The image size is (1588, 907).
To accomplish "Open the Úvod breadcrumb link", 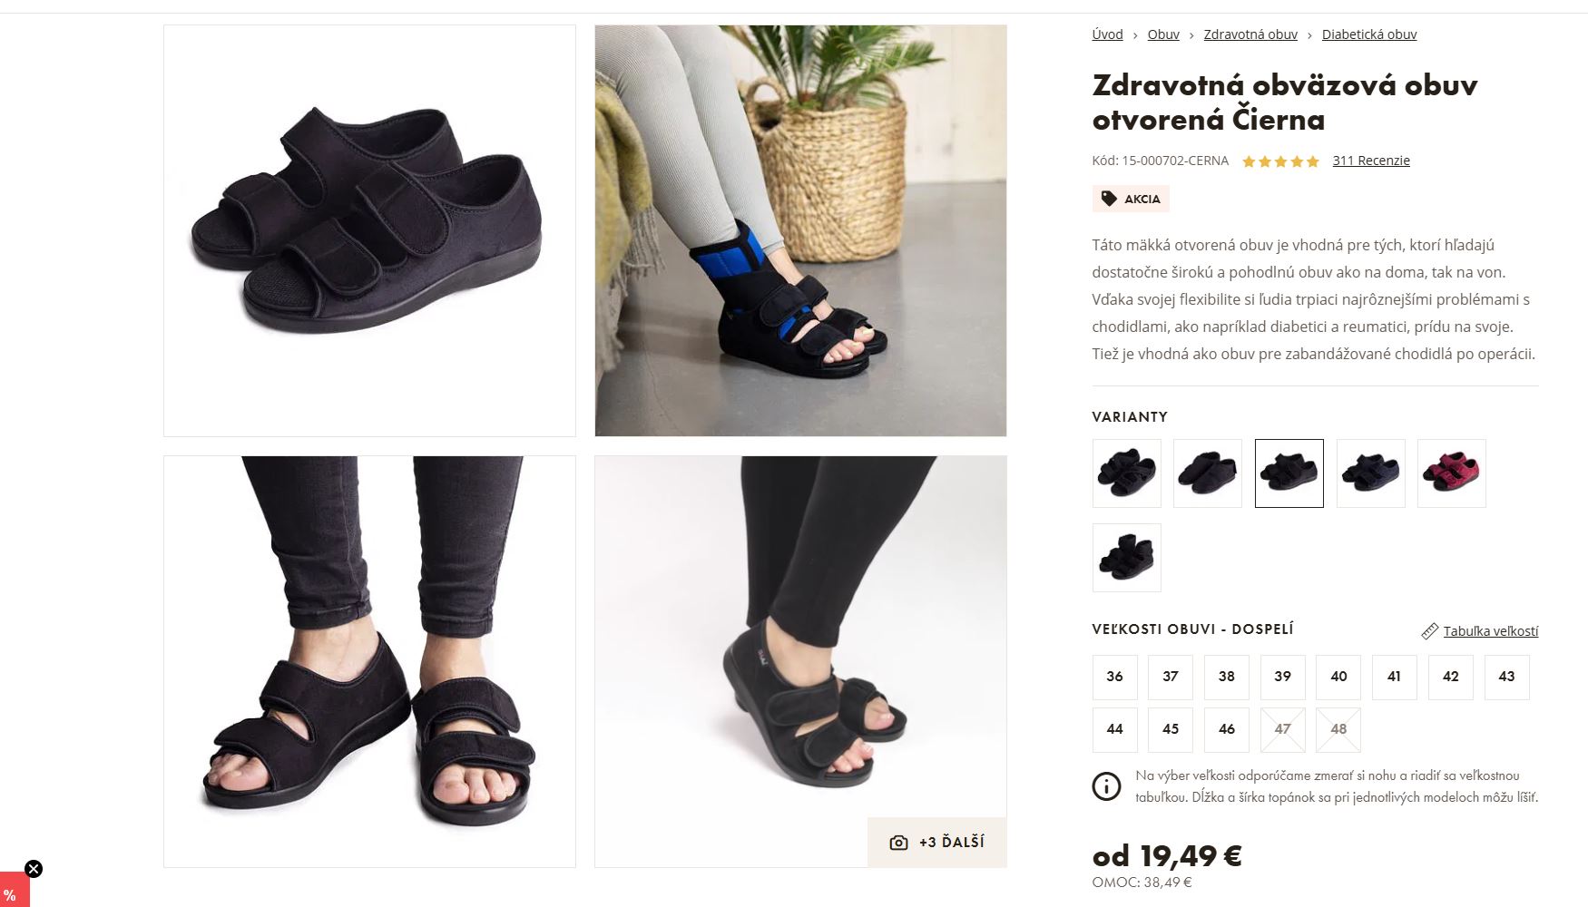I will click(x=1107, y=34).
